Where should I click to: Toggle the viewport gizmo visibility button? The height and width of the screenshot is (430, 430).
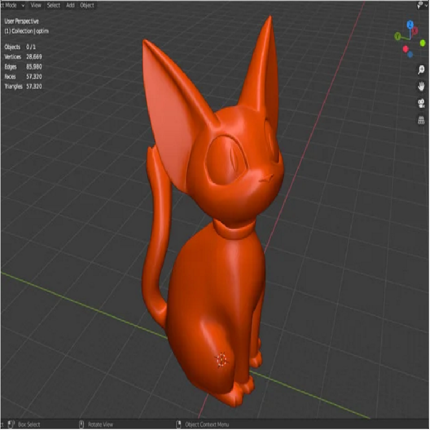point(419,5)
